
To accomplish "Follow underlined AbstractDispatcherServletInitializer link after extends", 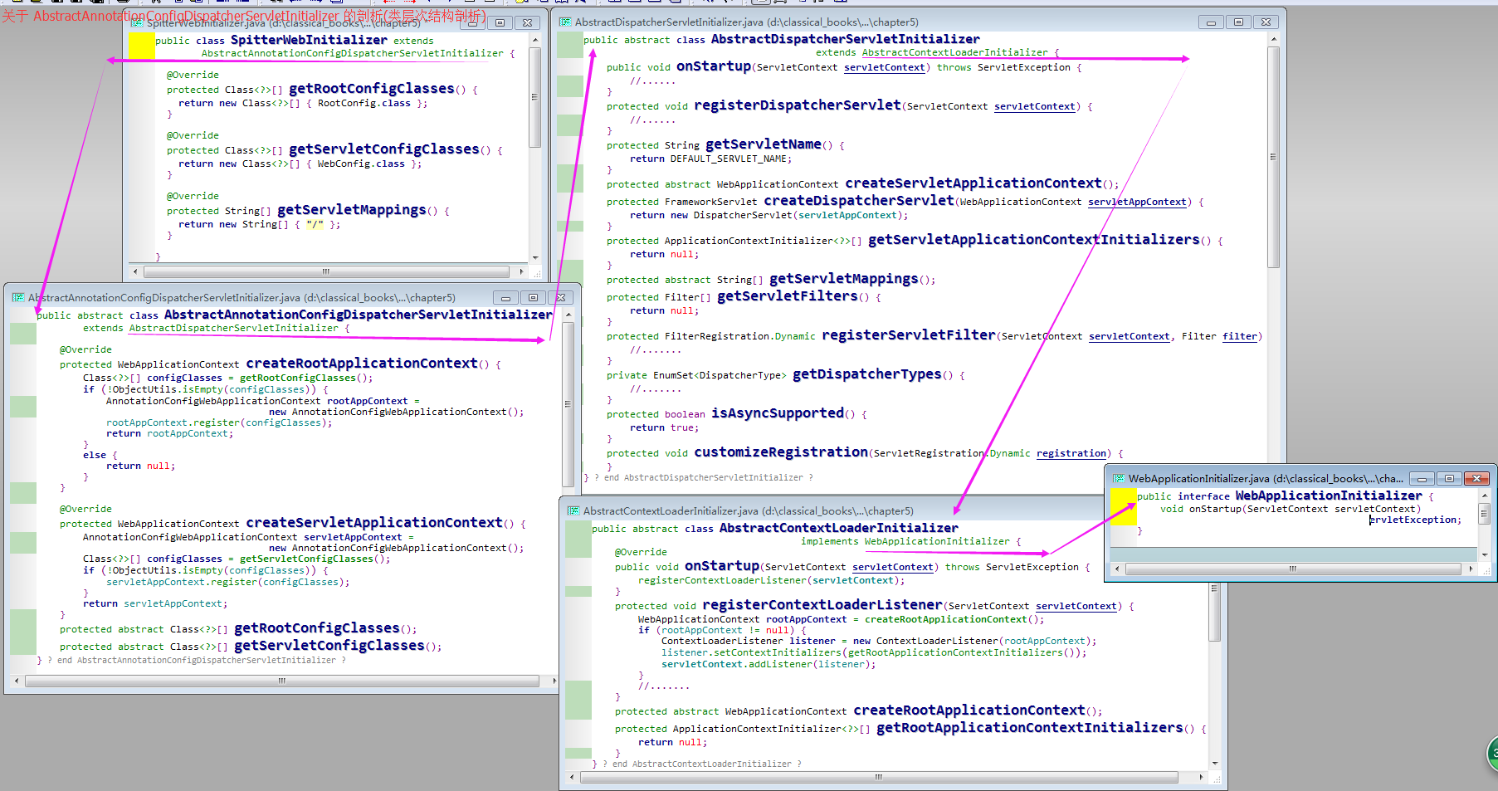I will point(233,328).
